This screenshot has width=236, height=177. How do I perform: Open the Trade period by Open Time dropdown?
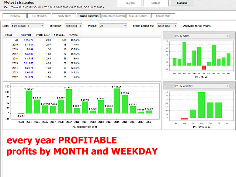[x=167, y=26]
